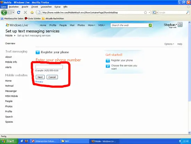Switch to the NAY folder taskbar item
Viewport: 191px width, 144px height.
tap(74, 141)
